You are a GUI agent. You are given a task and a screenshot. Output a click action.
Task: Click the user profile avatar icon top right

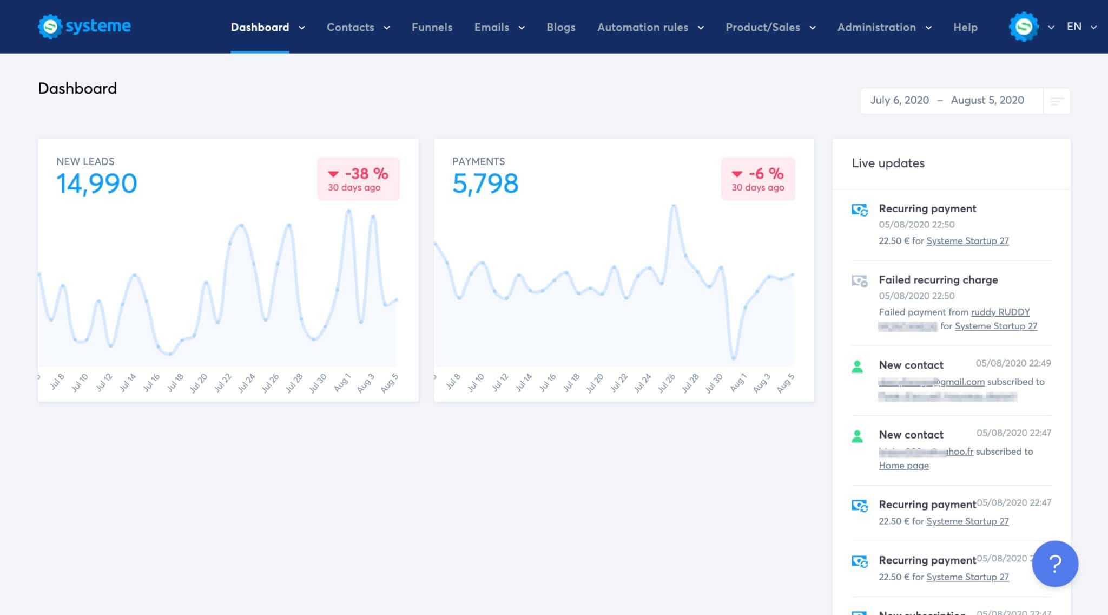(1023, 27)
